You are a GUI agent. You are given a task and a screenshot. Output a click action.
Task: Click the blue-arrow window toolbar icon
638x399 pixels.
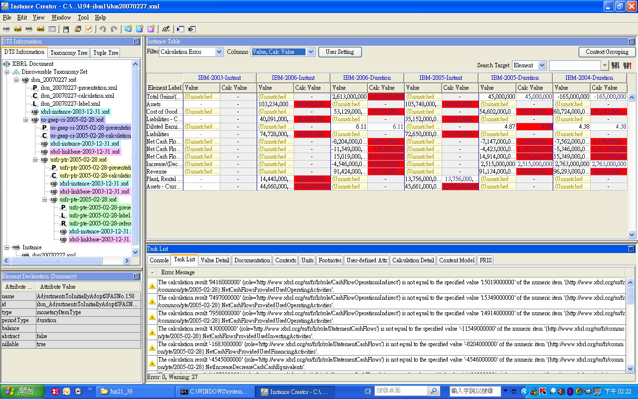pos(180,29)
